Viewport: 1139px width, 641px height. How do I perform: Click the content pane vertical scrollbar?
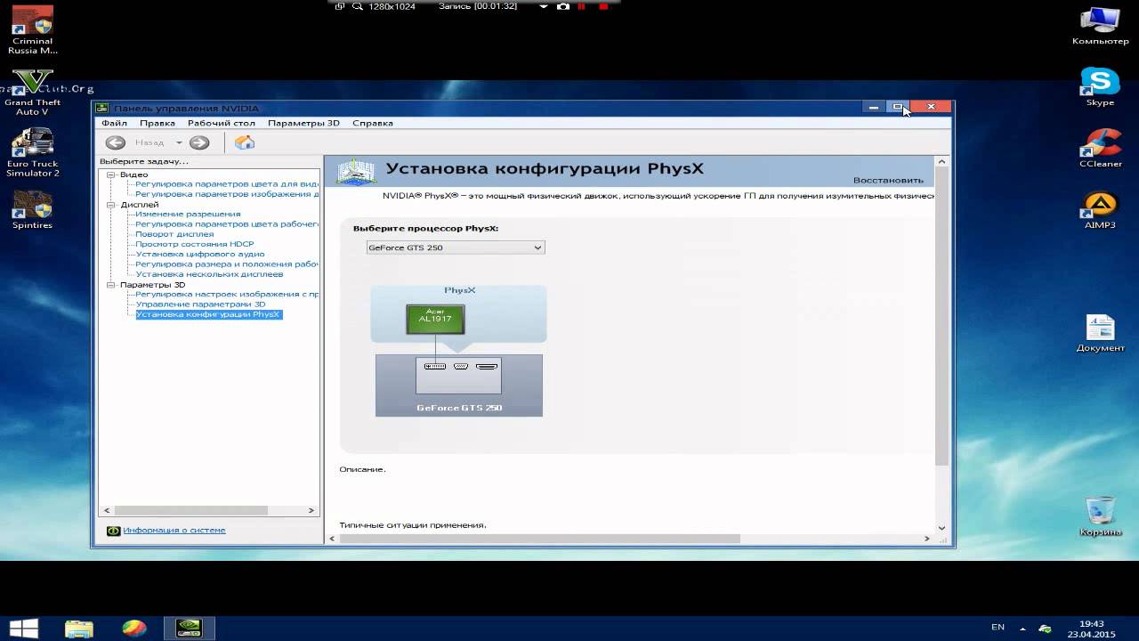942,314
